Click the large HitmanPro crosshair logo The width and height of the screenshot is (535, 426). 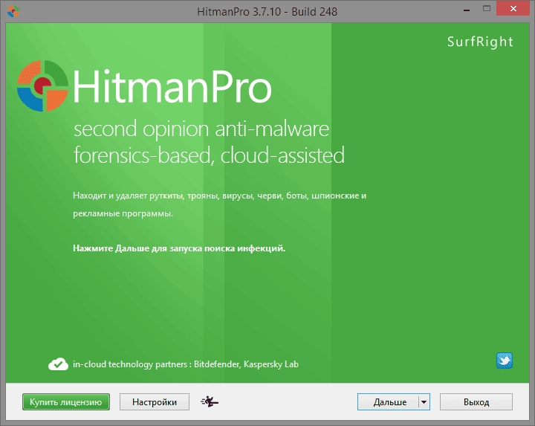point(42,85)
